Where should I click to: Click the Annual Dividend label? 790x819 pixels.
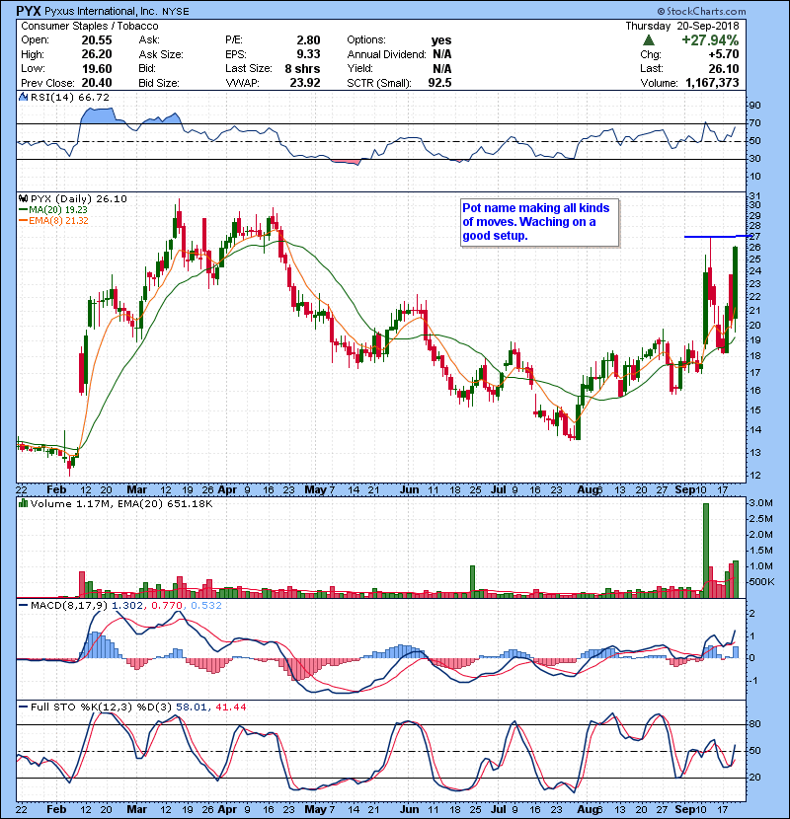(x=387, y=54)
